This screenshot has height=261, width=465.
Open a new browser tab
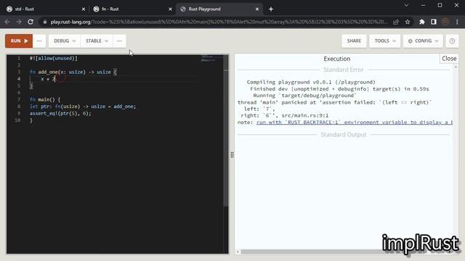[x=271, y=9]
